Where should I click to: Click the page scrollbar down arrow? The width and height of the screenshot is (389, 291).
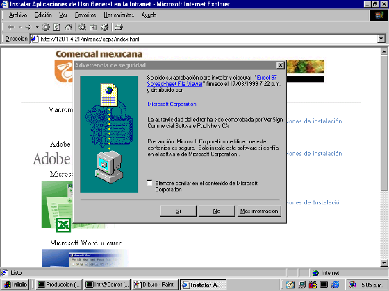click(x=384, y=263)
